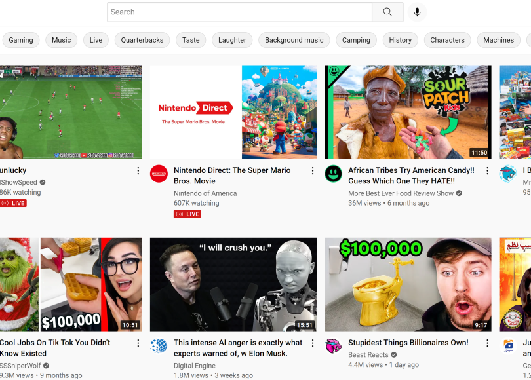Image resolution: width=531 pixels, height=380 pixels.
Task: Click the magnifying glass search button
Action: tap(387, 12)
